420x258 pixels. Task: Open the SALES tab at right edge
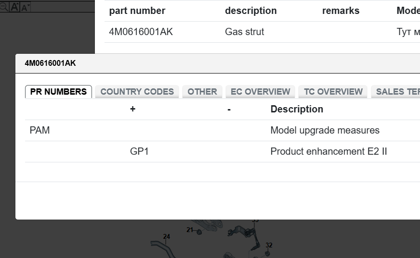[x=396, y=92]
